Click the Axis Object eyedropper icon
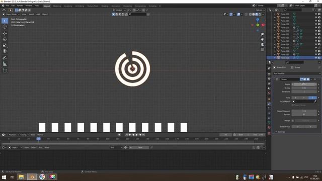This screenshot has width=322, height=181. click(315, 102)
